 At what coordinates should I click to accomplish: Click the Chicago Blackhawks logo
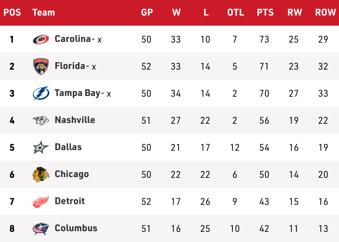click(41, 174)
